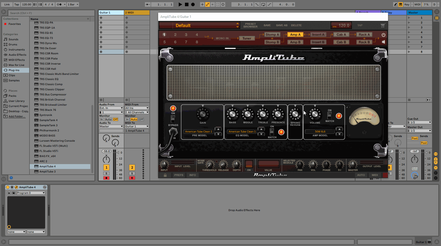Click the speaker output icon in AmpliTube
This screenshot has width=441, height=246.
pos(383,42)
